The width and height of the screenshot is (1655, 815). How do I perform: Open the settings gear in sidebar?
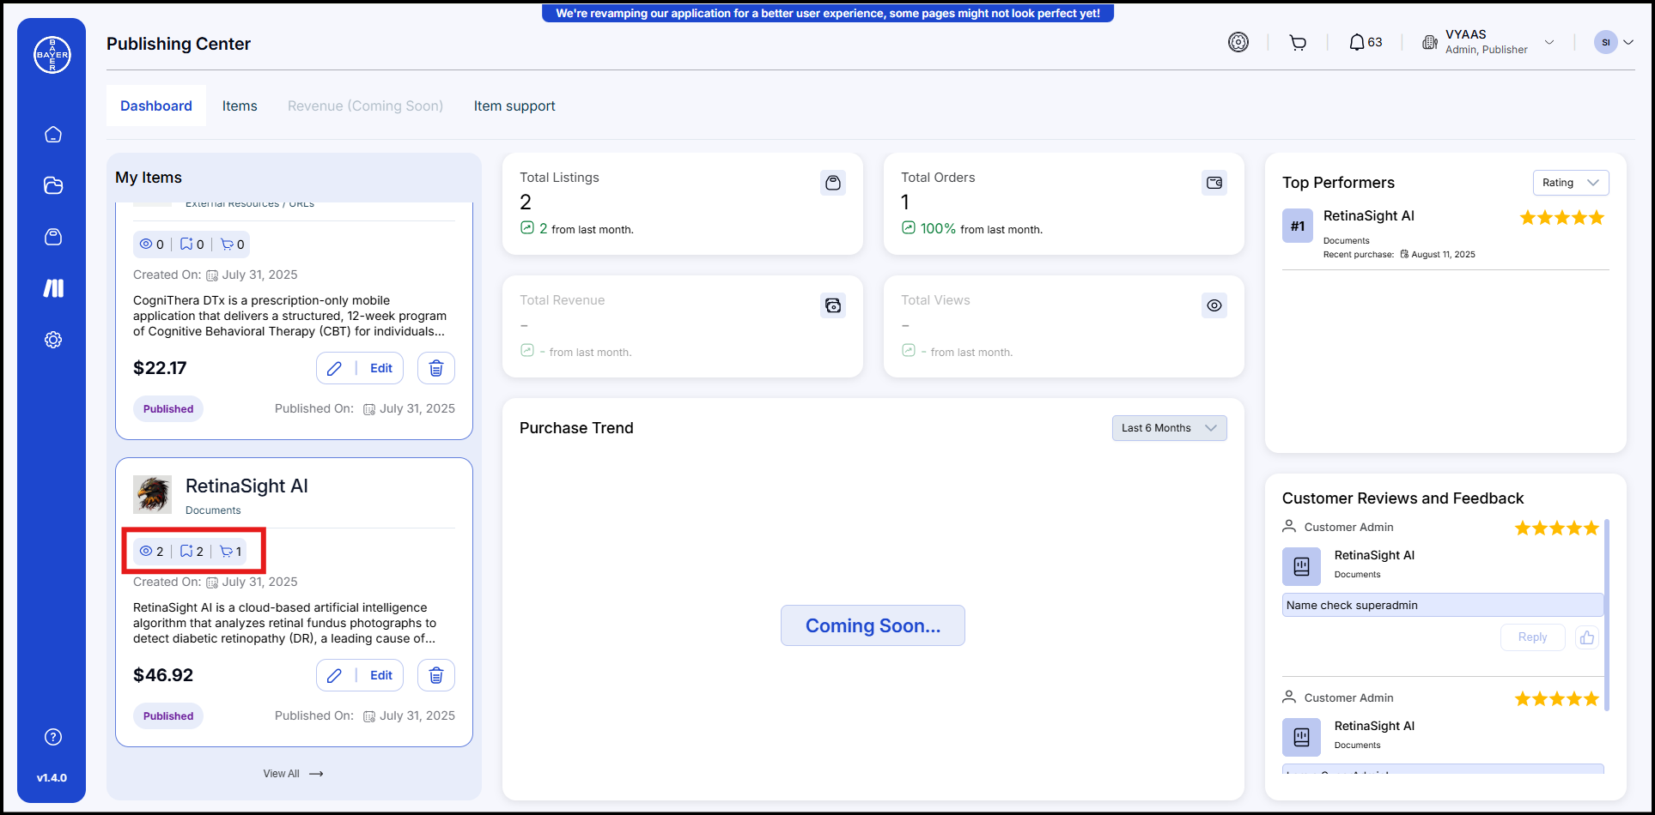(53, 340)
